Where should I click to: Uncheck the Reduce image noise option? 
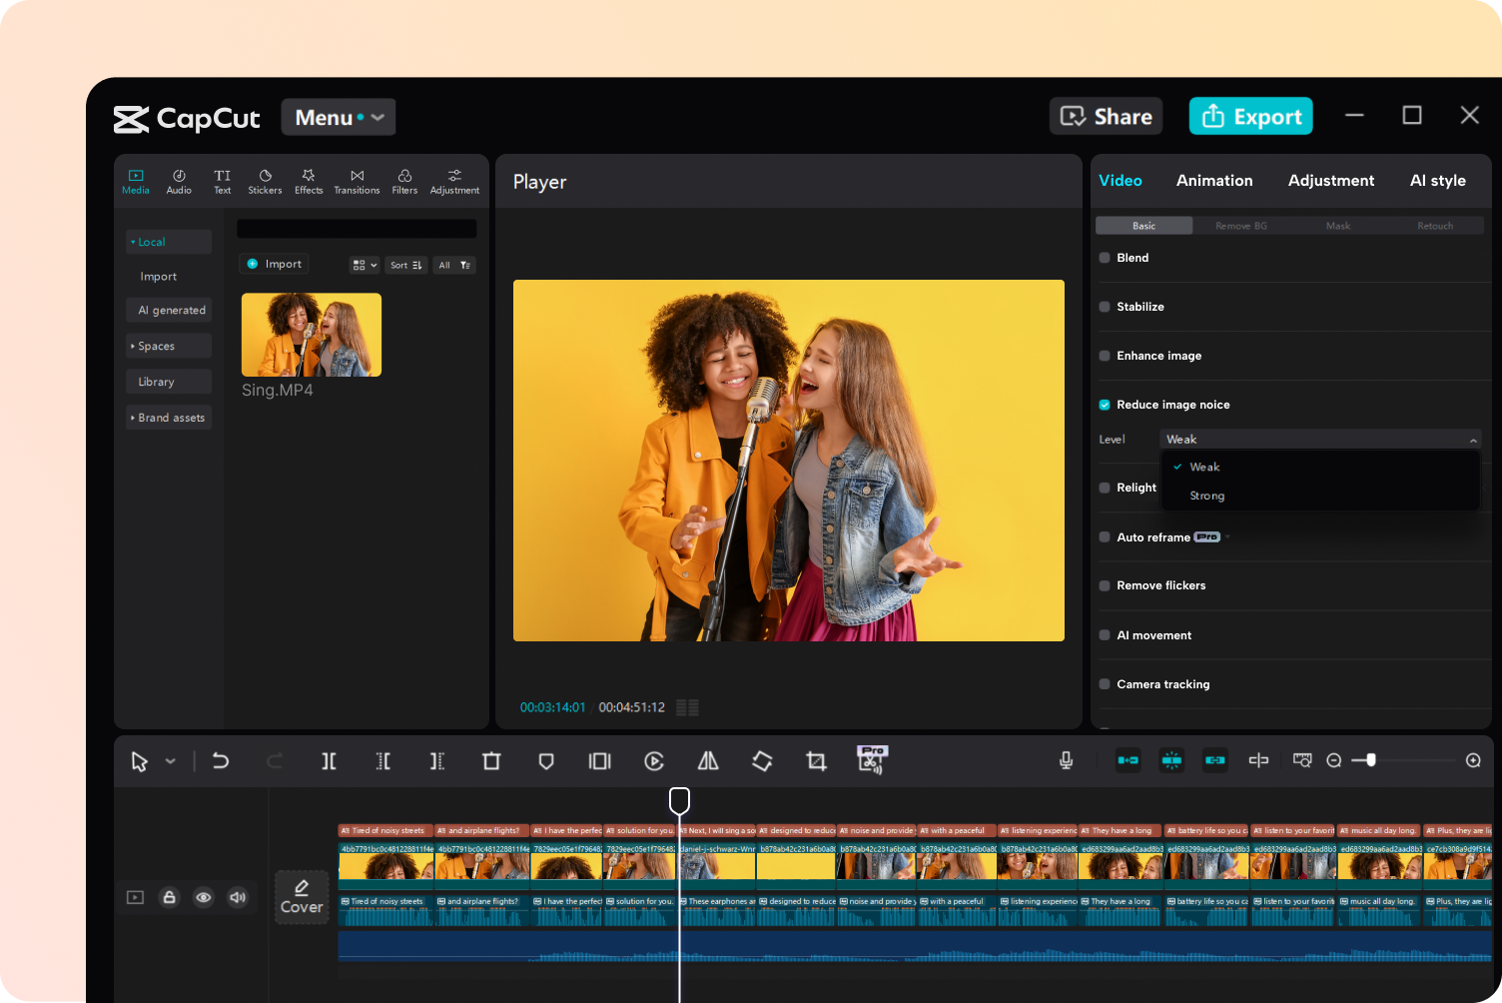[x=1105, y=405]
